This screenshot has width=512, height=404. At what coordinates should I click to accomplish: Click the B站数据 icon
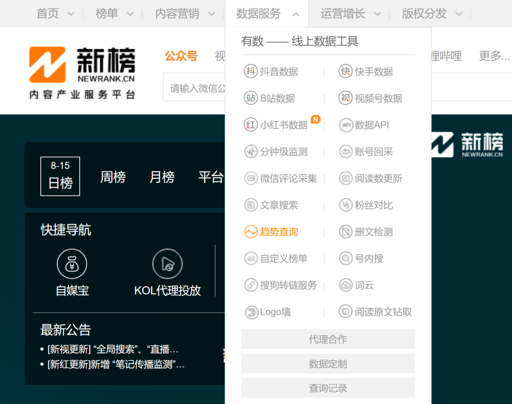click(x=250, y=98)
